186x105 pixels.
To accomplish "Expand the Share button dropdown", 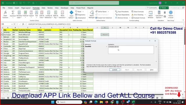I will tap(168, 8).
